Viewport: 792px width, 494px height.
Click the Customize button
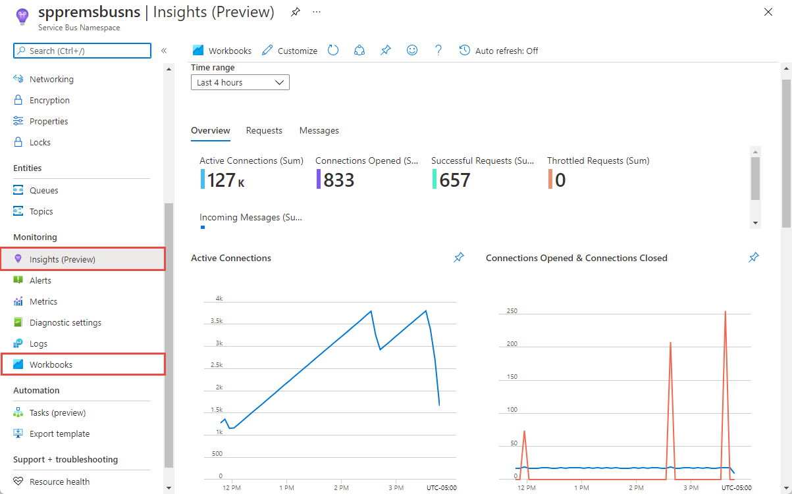coord(290,51)
